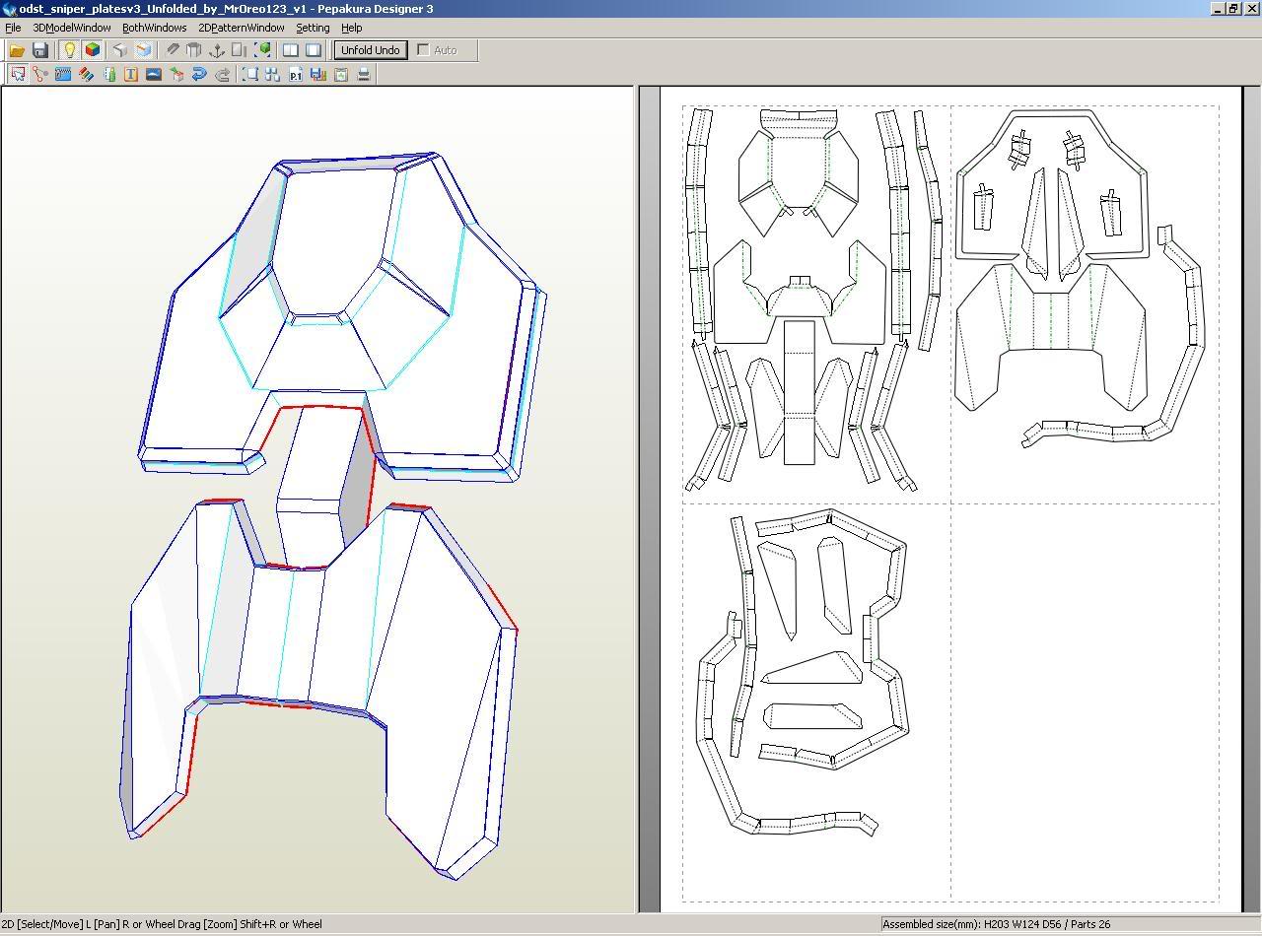
Task: Enable the Auto checkbox
Action: point(424,50)
